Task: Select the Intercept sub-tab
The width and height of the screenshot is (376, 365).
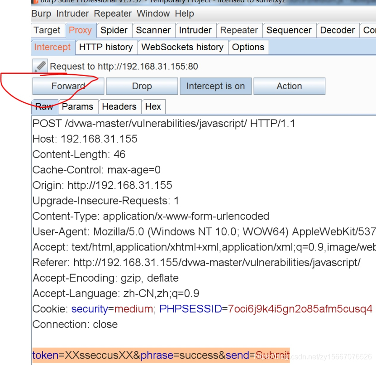Action: (x=52, y=47)
